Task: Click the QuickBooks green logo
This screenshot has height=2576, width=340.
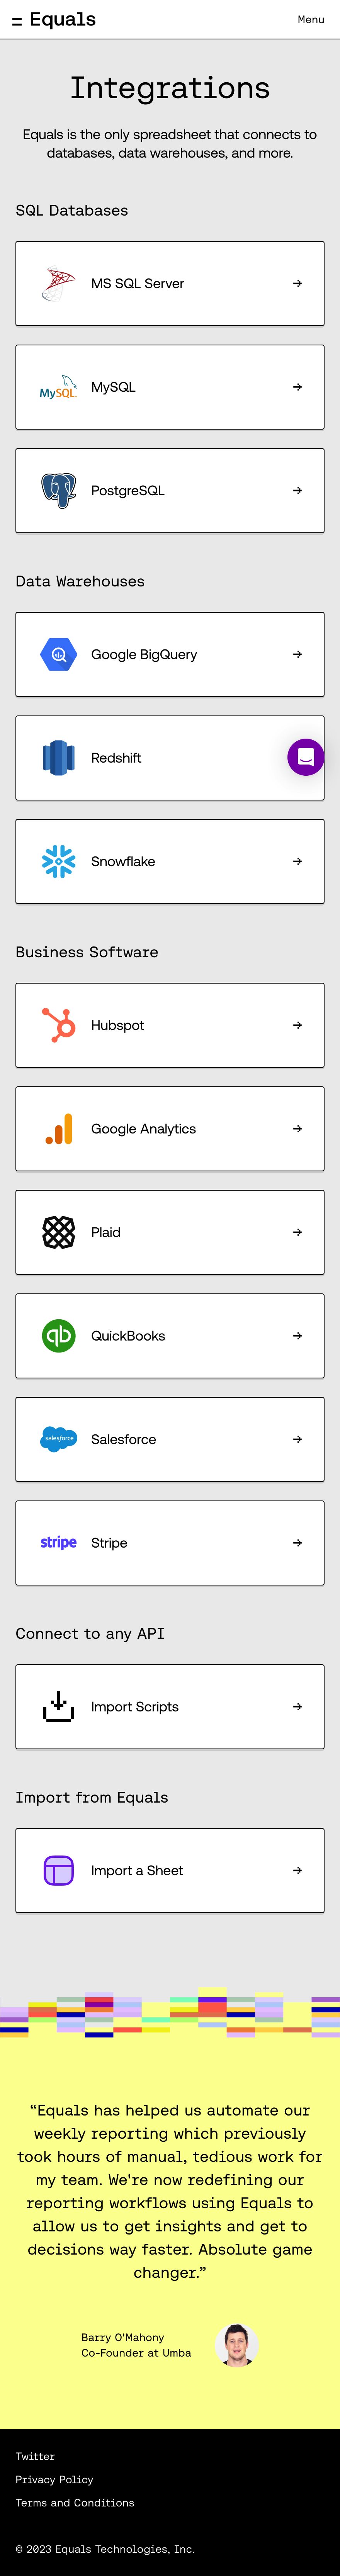Action: coord(58,1336)
